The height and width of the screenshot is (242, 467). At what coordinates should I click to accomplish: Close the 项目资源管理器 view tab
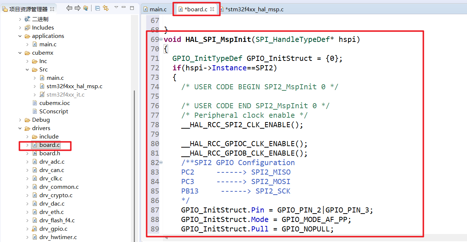point(52,9)
